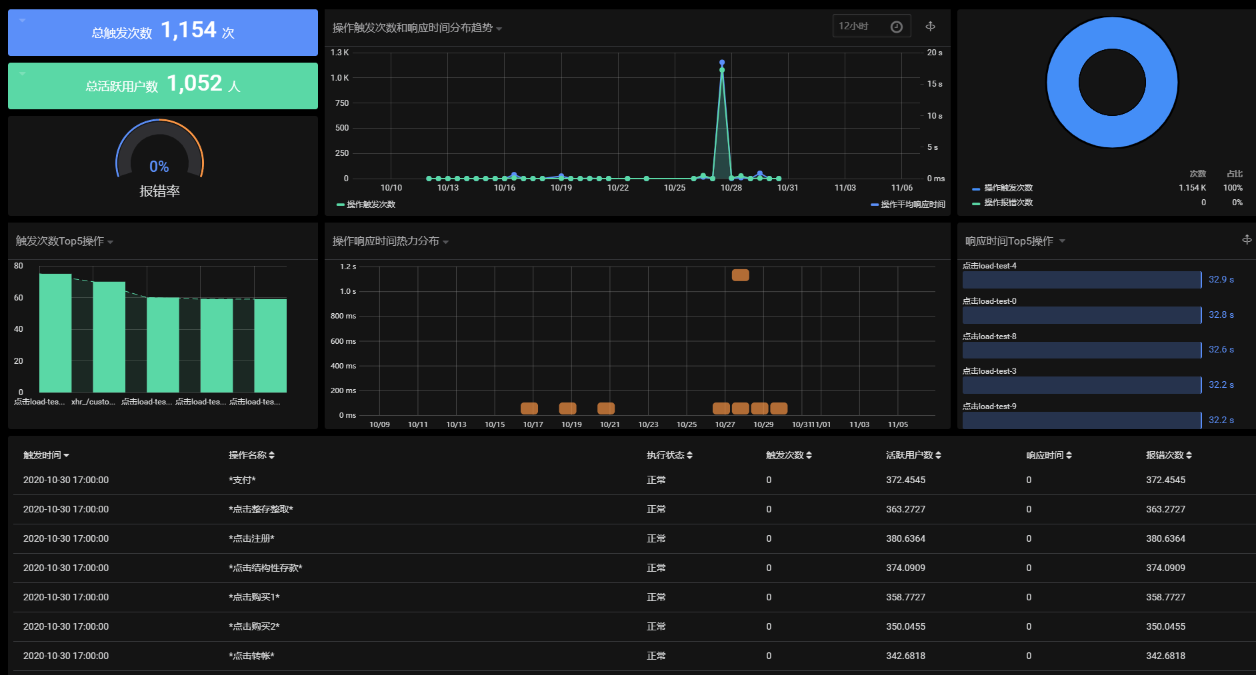
Task: Click the 12小时 time range input field
Action: (x=860, y=27)
